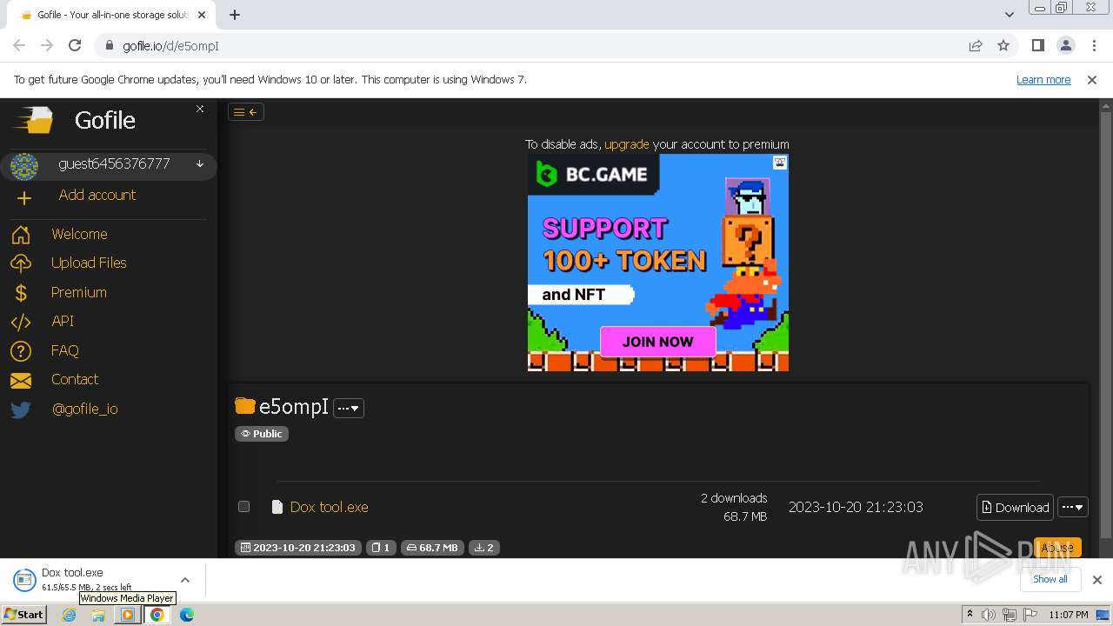Click the plus icon beside Add account

(x=23, y=198)
